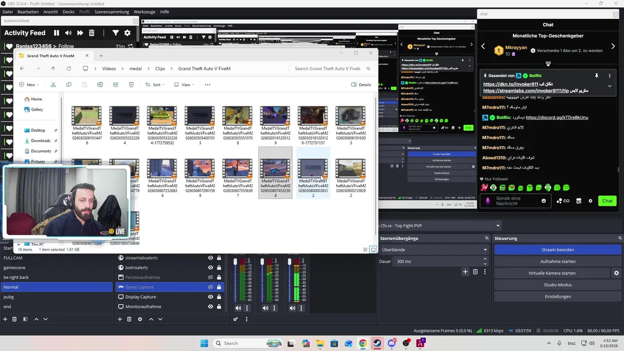Open the Überblende transition dropdown
Screen dimensions: 624x351
click(434, 250)
